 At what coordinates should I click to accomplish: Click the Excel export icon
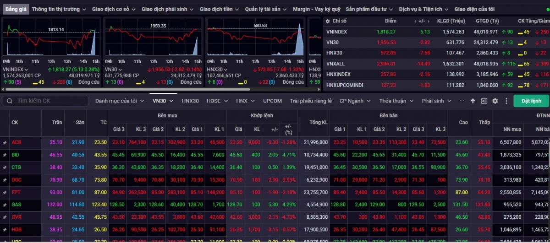[x=484, y=101]
